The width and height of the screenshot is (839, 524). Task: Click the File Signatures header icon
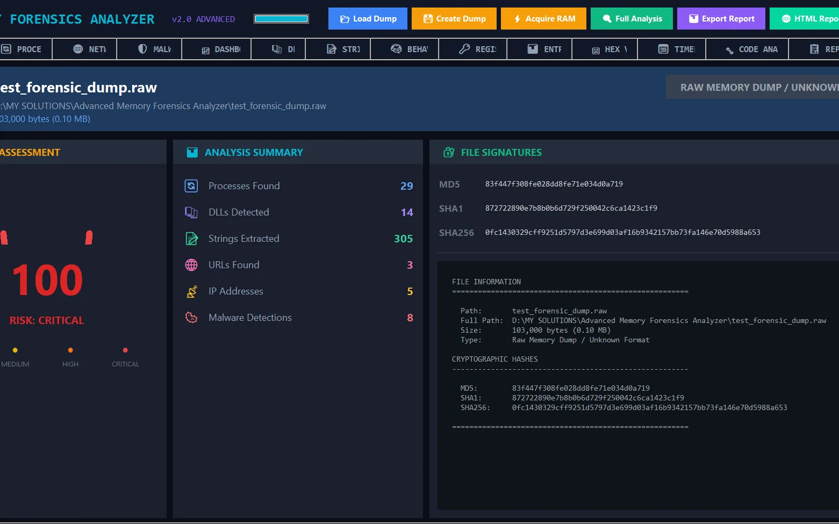click(x=449, y=153)
